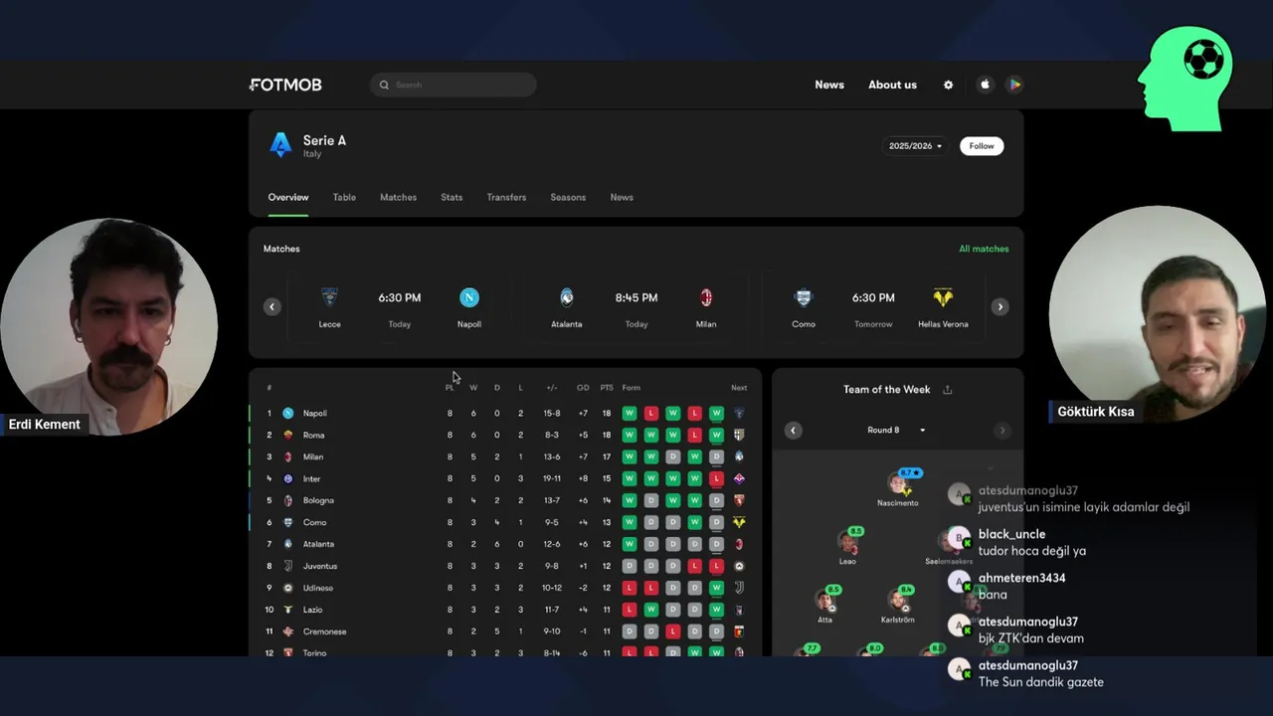Open Lazio row in the table
The height and width of the screenshot is (716, 1273).
tap(505, 610)
